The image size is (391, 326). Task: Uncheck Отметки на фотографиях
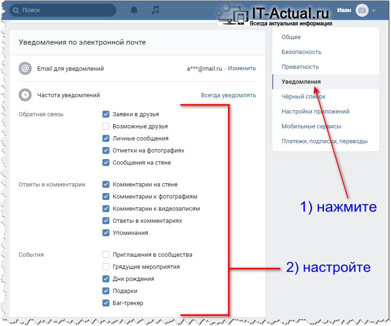(x=106, y=150)
